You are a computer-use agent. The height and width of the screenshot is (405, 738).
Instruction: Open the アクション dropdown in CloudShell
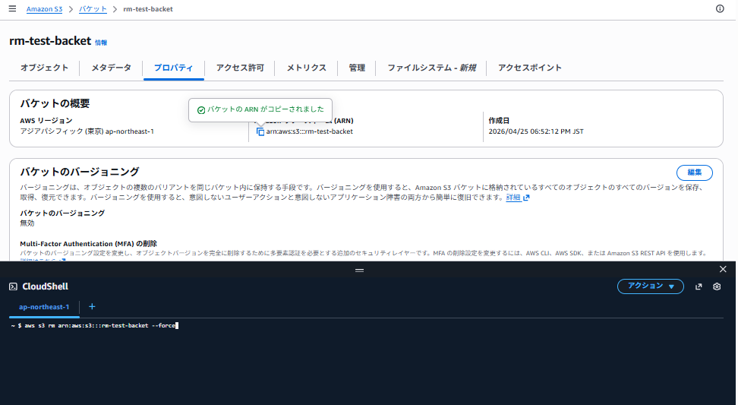pyautogui.click(x=651, y=286)
